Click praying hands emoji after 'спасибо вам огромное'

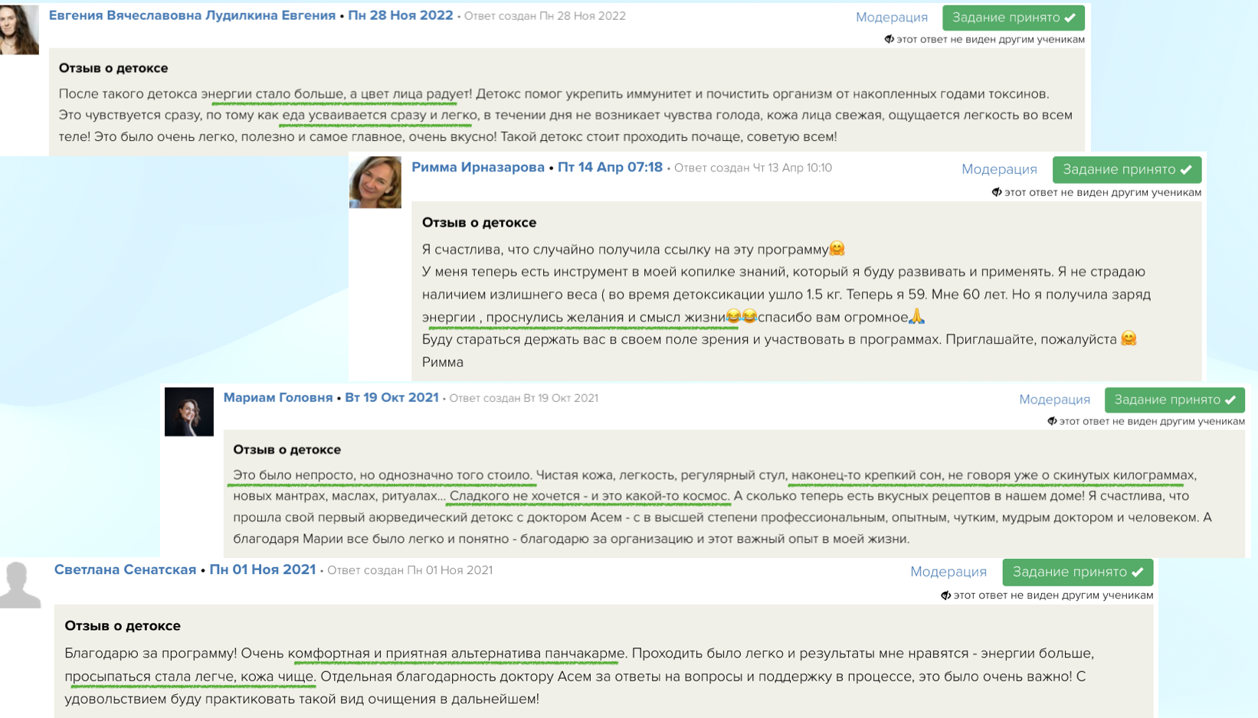point(917,316)
